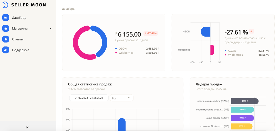
Task: Click the pink Wildberries legend dot under sales sum
Action: click(116, 53)
